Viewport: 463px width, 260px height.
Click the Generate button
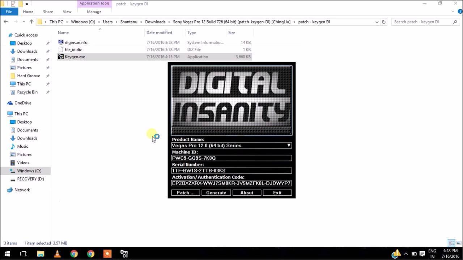(216, 193)
